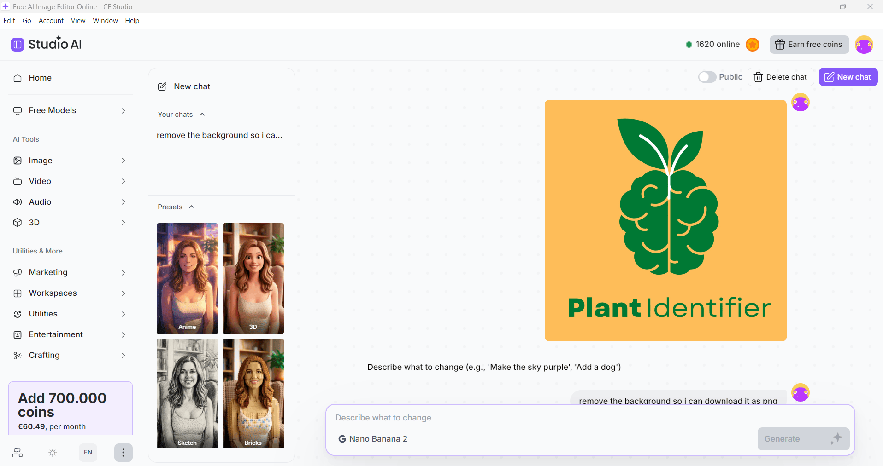Screen dimensions: 883x466
Task: Click the Generate button
Action: point(803,439)
